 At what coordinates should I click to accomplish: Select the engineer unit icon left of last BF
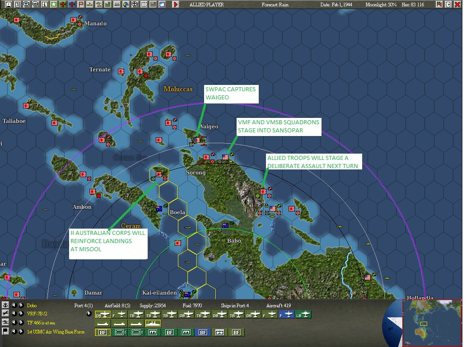point(219,333)
